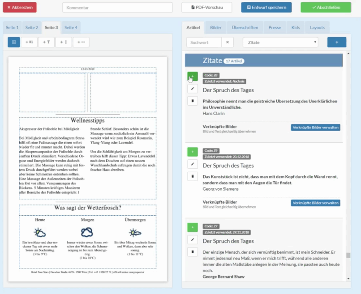Open the Überschriften tab

point(245,27)
